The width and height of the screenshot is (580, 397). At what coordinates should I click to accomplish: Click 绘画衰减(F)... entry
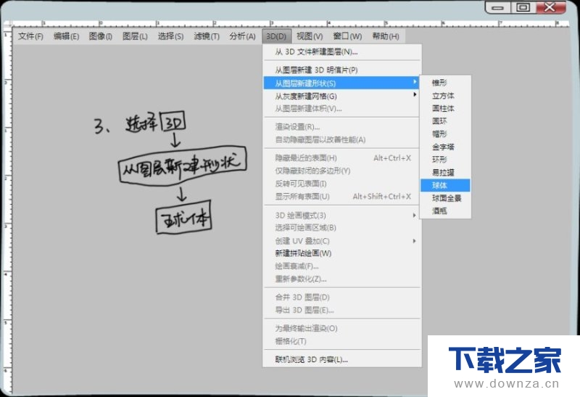point(341,266)
